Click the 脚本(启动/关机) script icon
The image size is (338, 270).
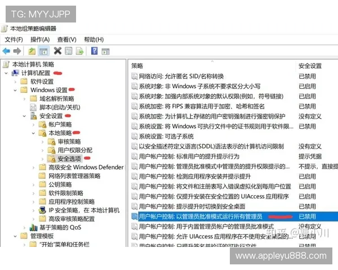click(33, 107)
